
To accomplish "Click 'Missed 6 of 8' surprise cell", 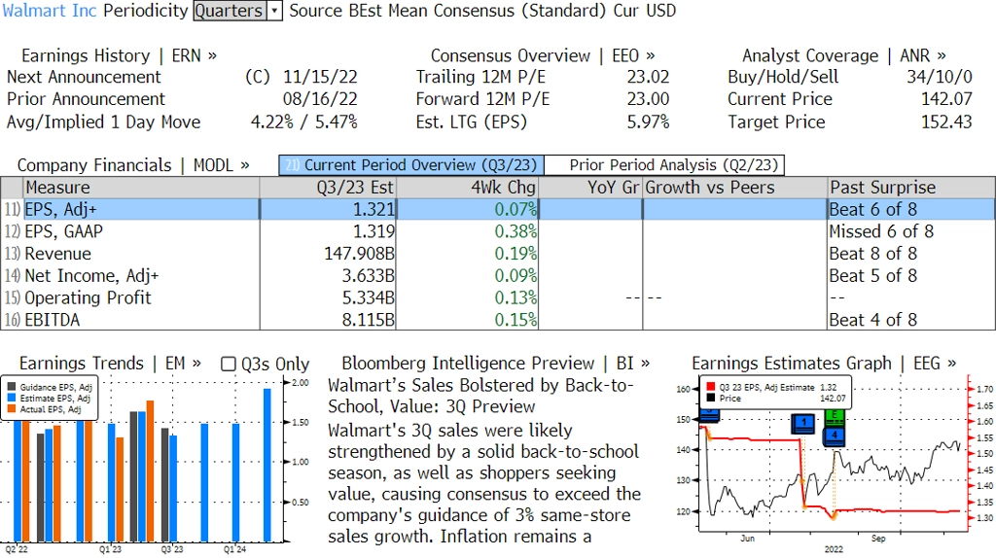I will [x=881, y=231].
